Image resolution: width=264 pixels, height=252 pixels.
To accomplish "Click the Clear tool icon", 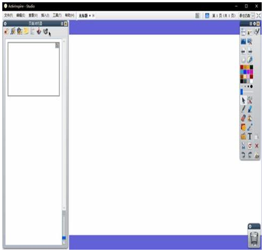I will (243, 146).
